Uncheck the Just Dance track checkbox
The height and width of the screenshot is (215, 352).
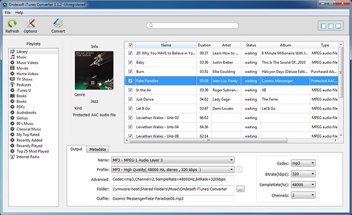130,99
